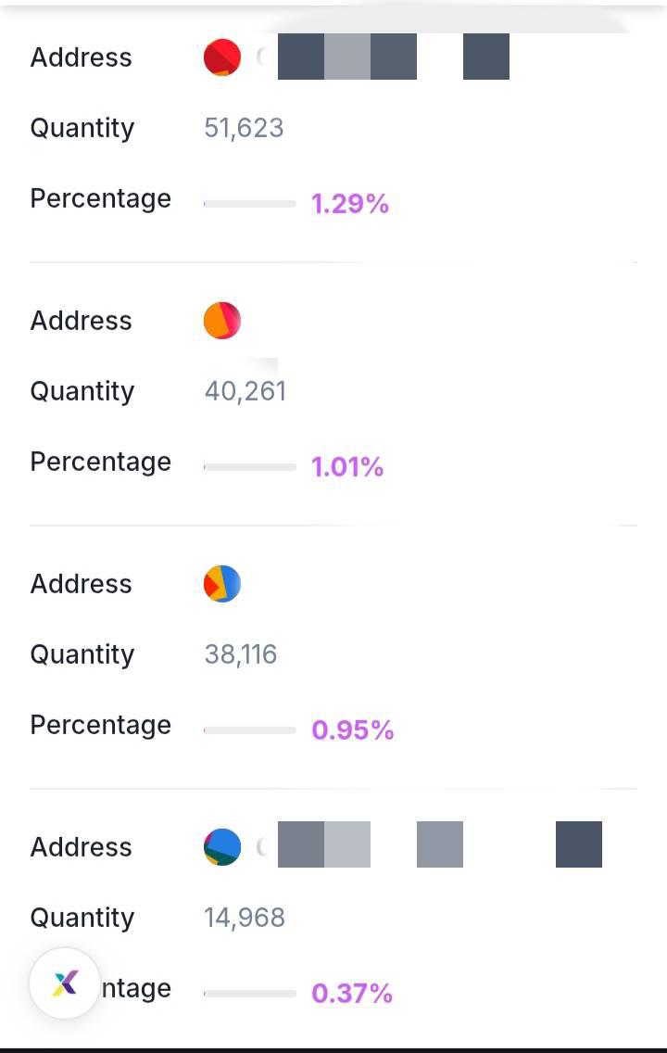Screen dimensions: 667x1053
Task: Tap the progress bar beside 0.37%
Action: point(250,994)
